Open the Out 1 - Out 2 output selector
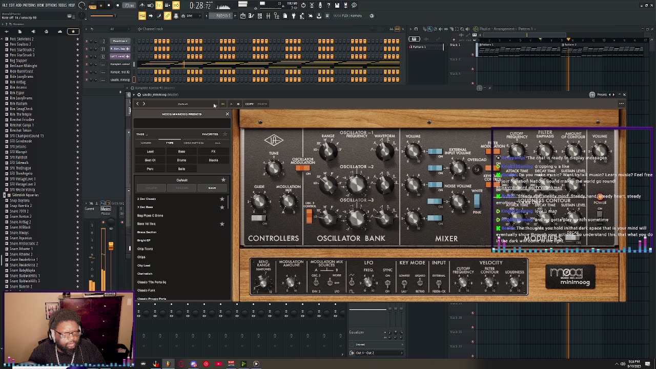This screenshot has width=656, height=369. pos(377,353)
